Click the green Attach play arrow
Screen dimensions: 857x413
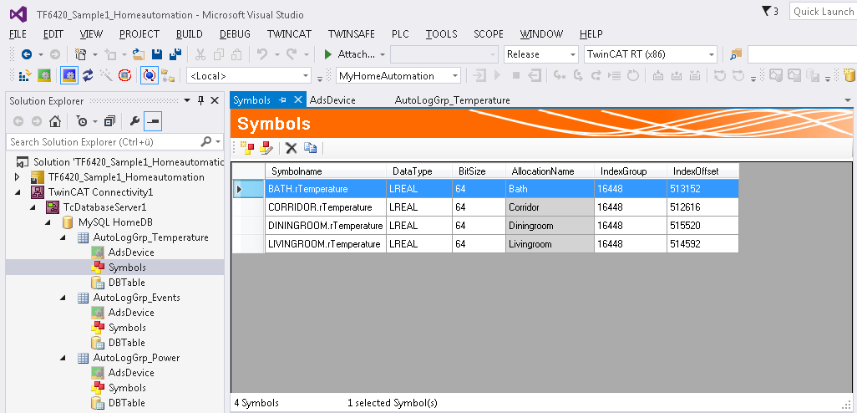pyautogui.click(x=328, y=54)
